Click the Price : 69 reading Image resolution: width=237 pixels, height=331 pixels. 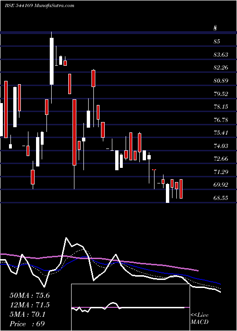pyautogui.click(x=27, y=324)
